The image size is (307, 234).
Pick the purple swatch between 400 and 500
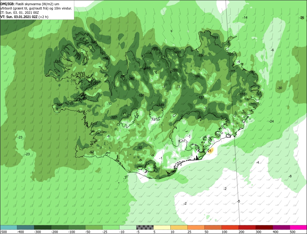[281, 227]
